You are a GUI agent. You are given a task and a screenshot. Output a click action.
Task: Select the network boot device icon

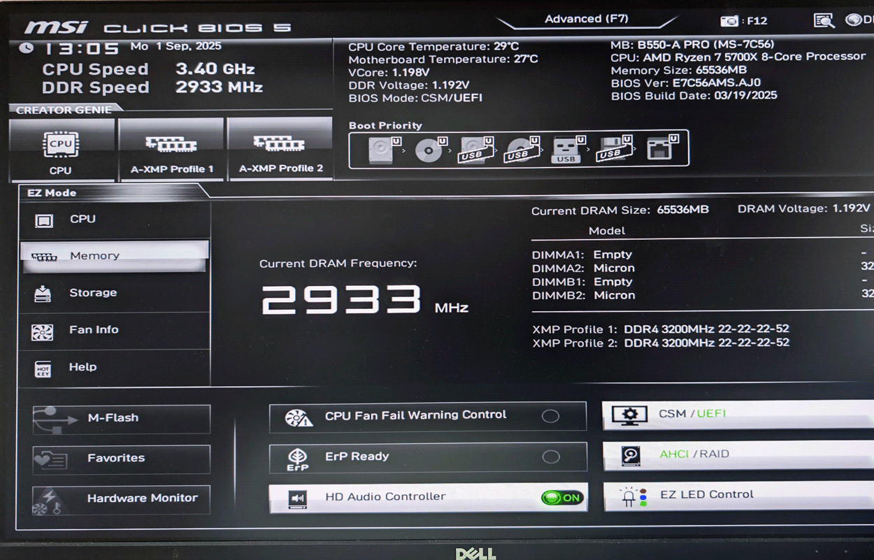click(x=661, y=149)
